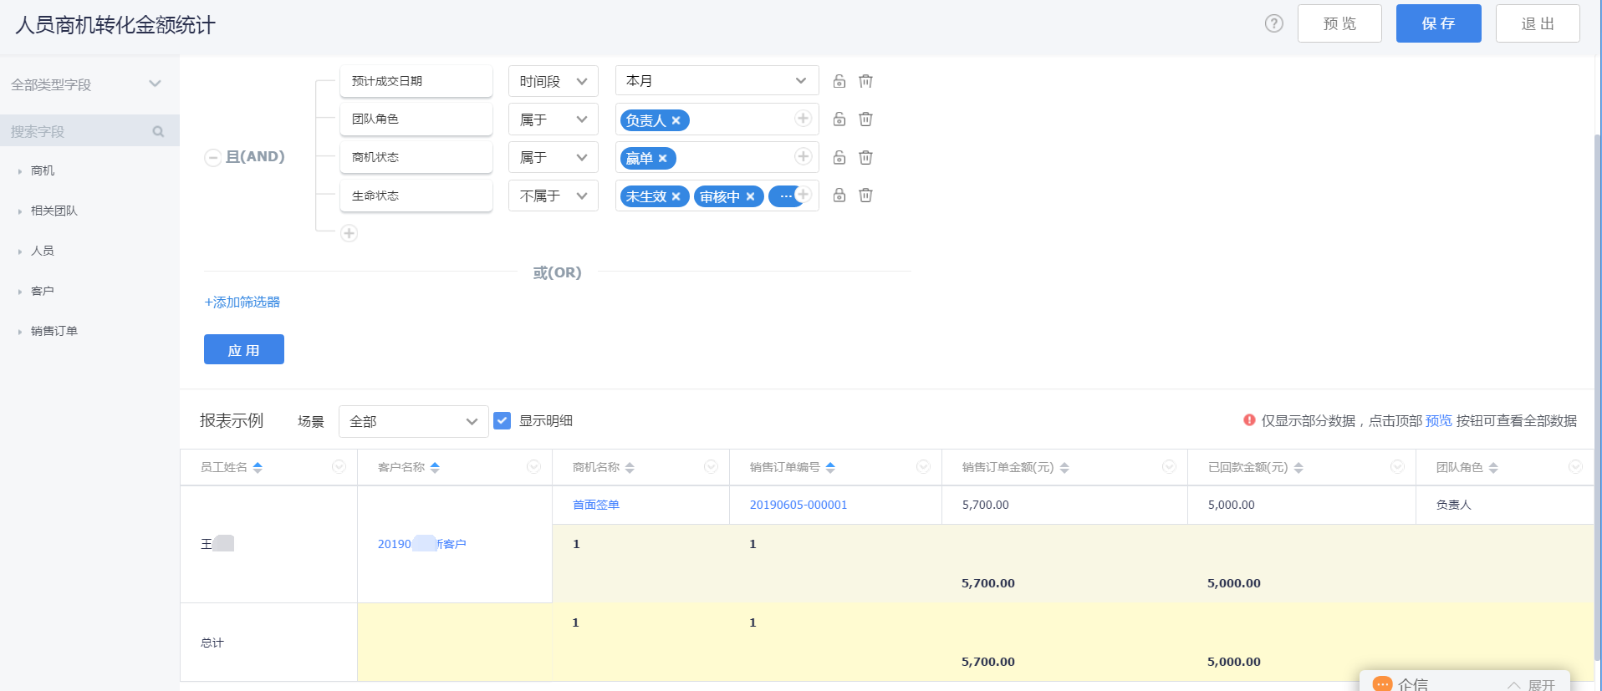Add a new condition with the plus circle

coord(349,233)
